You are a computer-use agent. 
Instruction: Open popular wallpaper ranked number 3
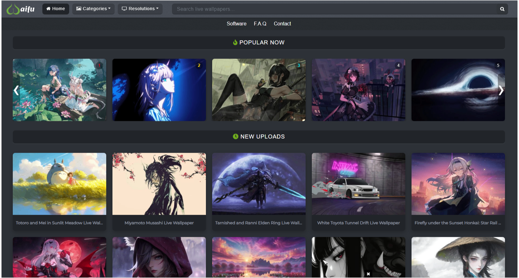[x=259, y=90]
